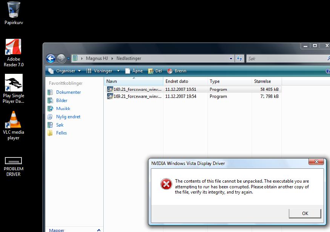330x232 pixels.
Task: Sort by the Type column header
Action: tap(230, 81)
